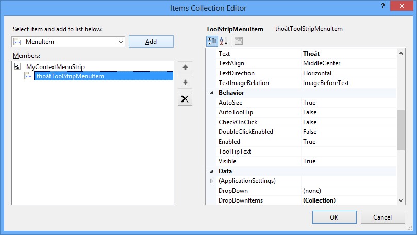Delete selected member with X button
The width and height of the screenshot is (417, 235).
(x=185, y=99)
